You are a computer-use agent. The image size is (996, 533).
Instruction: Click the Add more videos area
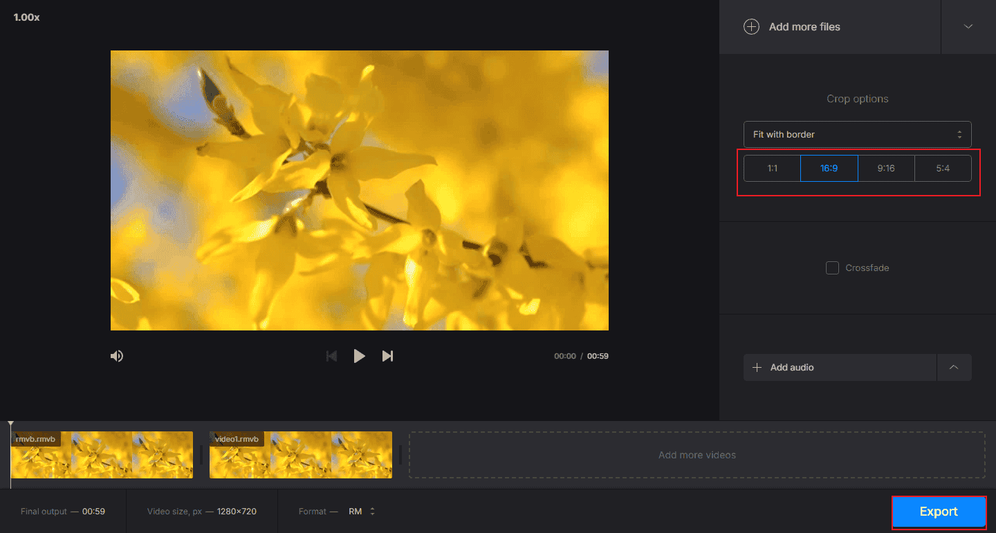[697, 455]
